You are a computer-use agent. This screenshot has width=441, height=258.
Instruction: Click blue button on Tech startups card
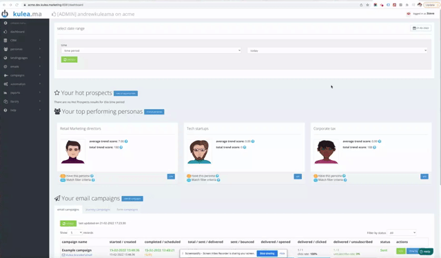[x=298, y=177]
